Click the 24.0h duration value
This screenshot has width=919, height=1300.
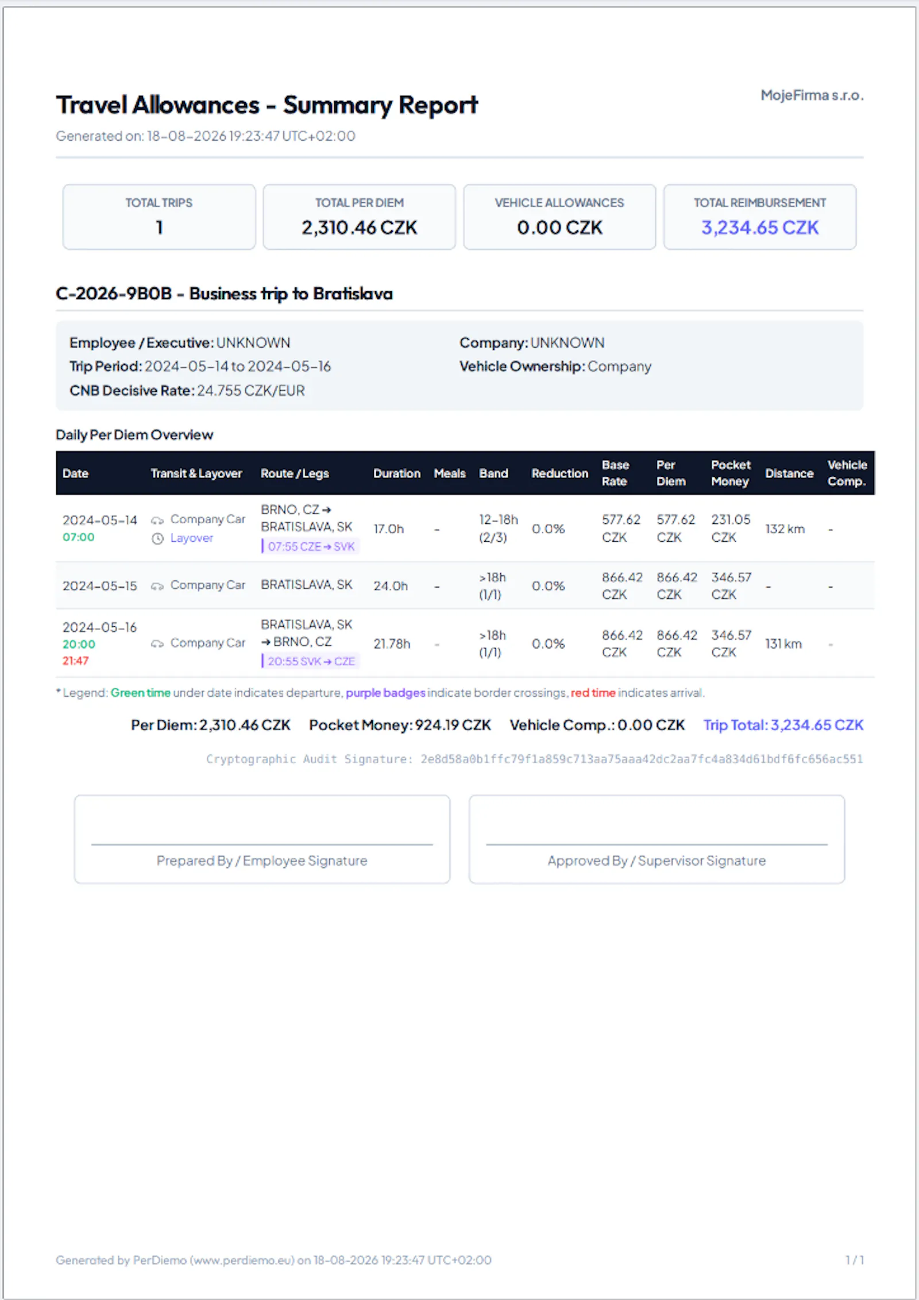pyautogui.click(x=391, y=586)
